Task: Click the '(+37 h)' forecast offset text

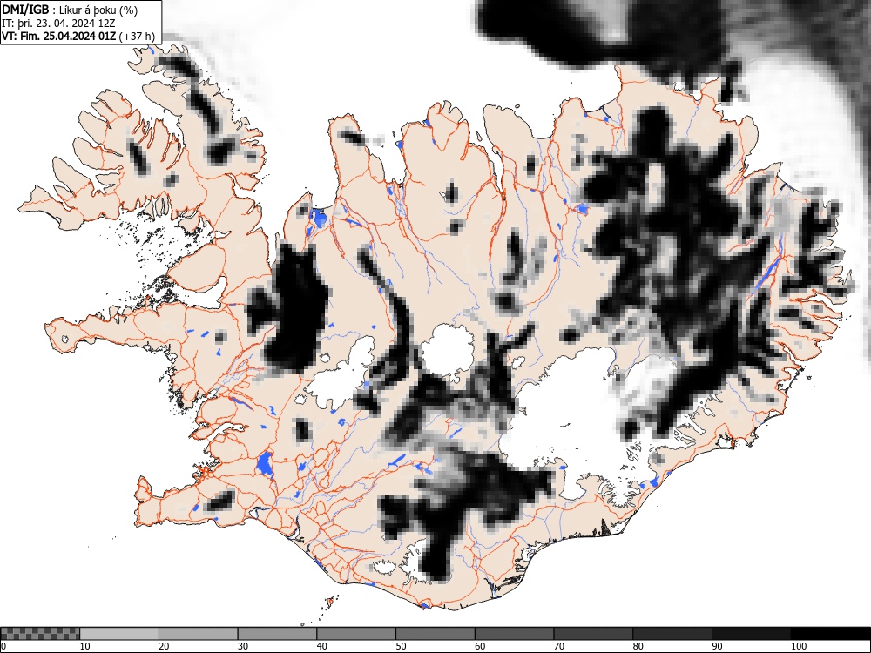Action: (137, 36)
